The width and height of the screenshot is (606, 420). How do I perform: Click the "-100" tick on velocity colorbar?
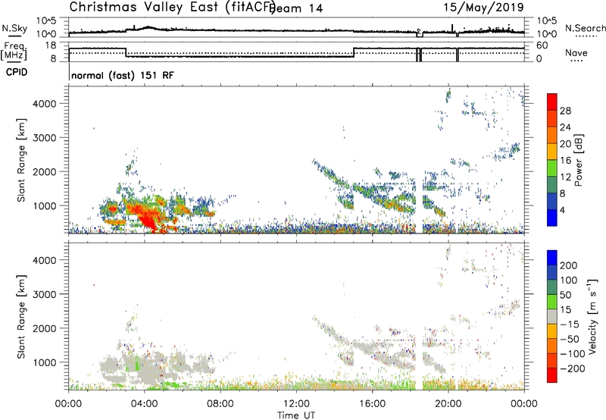pyautogui.click(x=573, y=354)
